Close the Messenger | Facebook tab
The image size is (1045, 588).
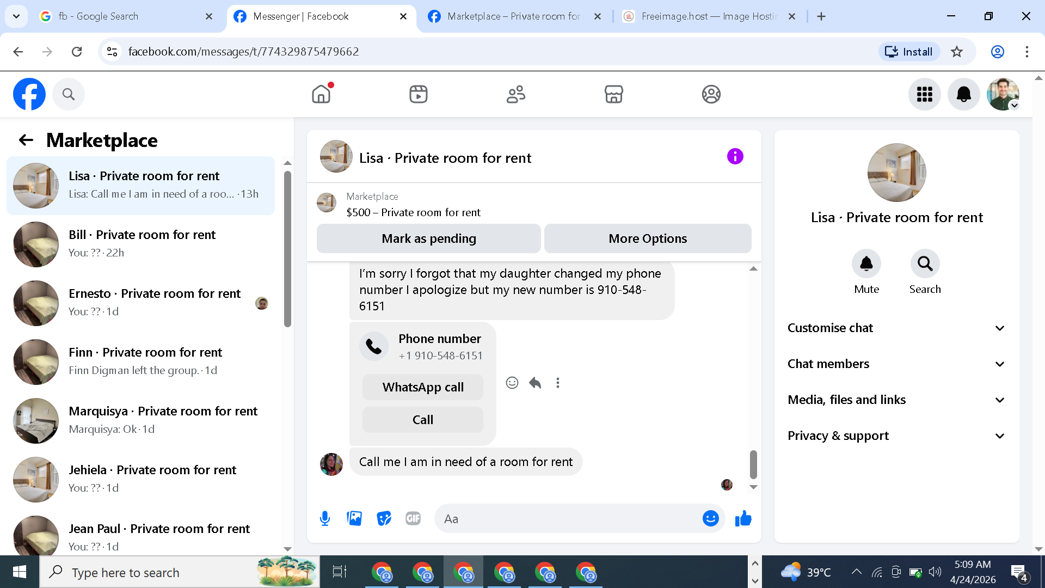pyautogui.click(x=403, y=16)
